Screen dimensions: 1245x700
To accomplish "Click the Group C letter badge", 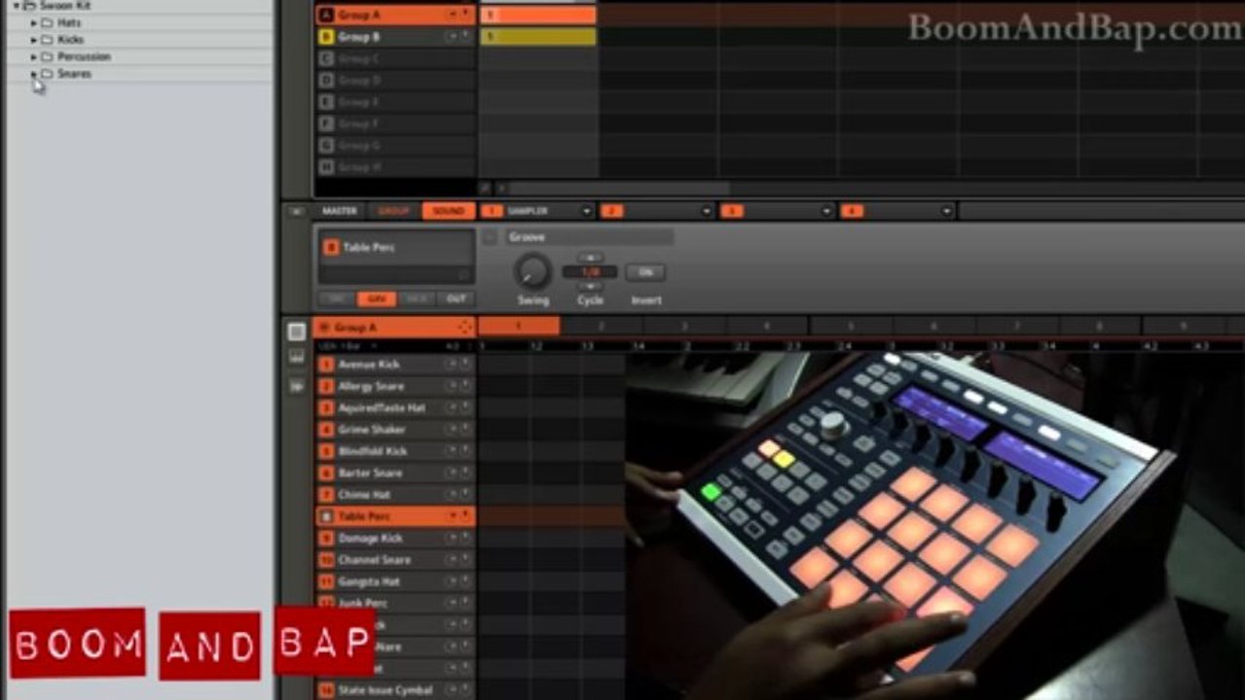I will [x=326, y=58].
